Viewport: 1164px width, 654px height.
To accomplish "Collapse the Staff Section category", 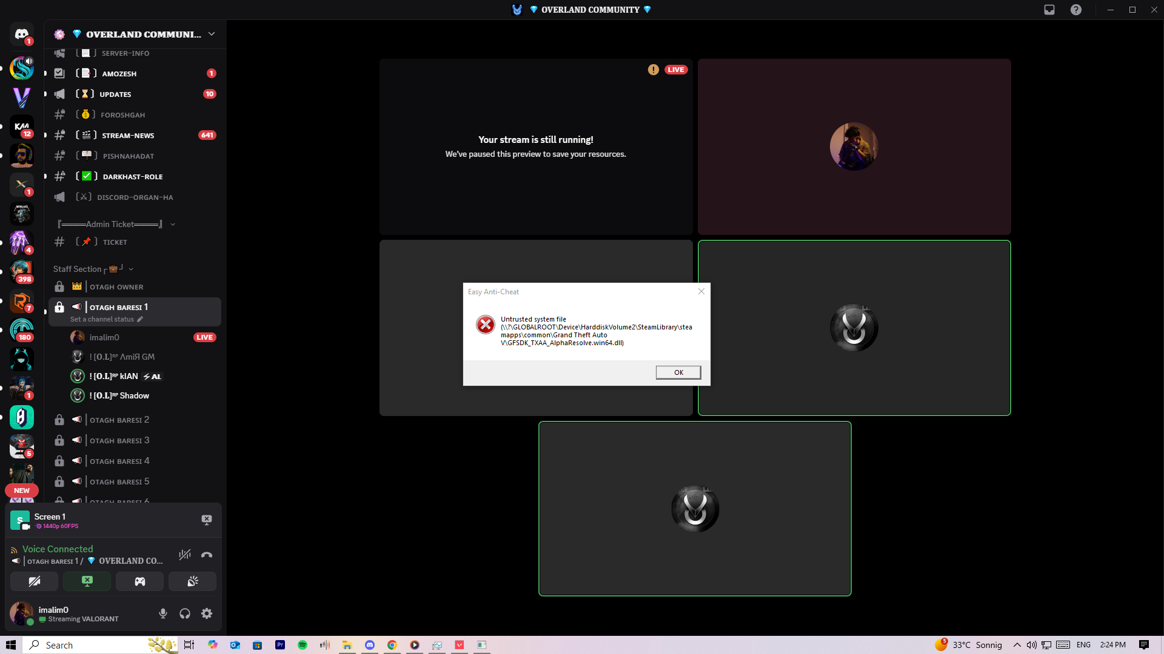I will pos(93,269).
